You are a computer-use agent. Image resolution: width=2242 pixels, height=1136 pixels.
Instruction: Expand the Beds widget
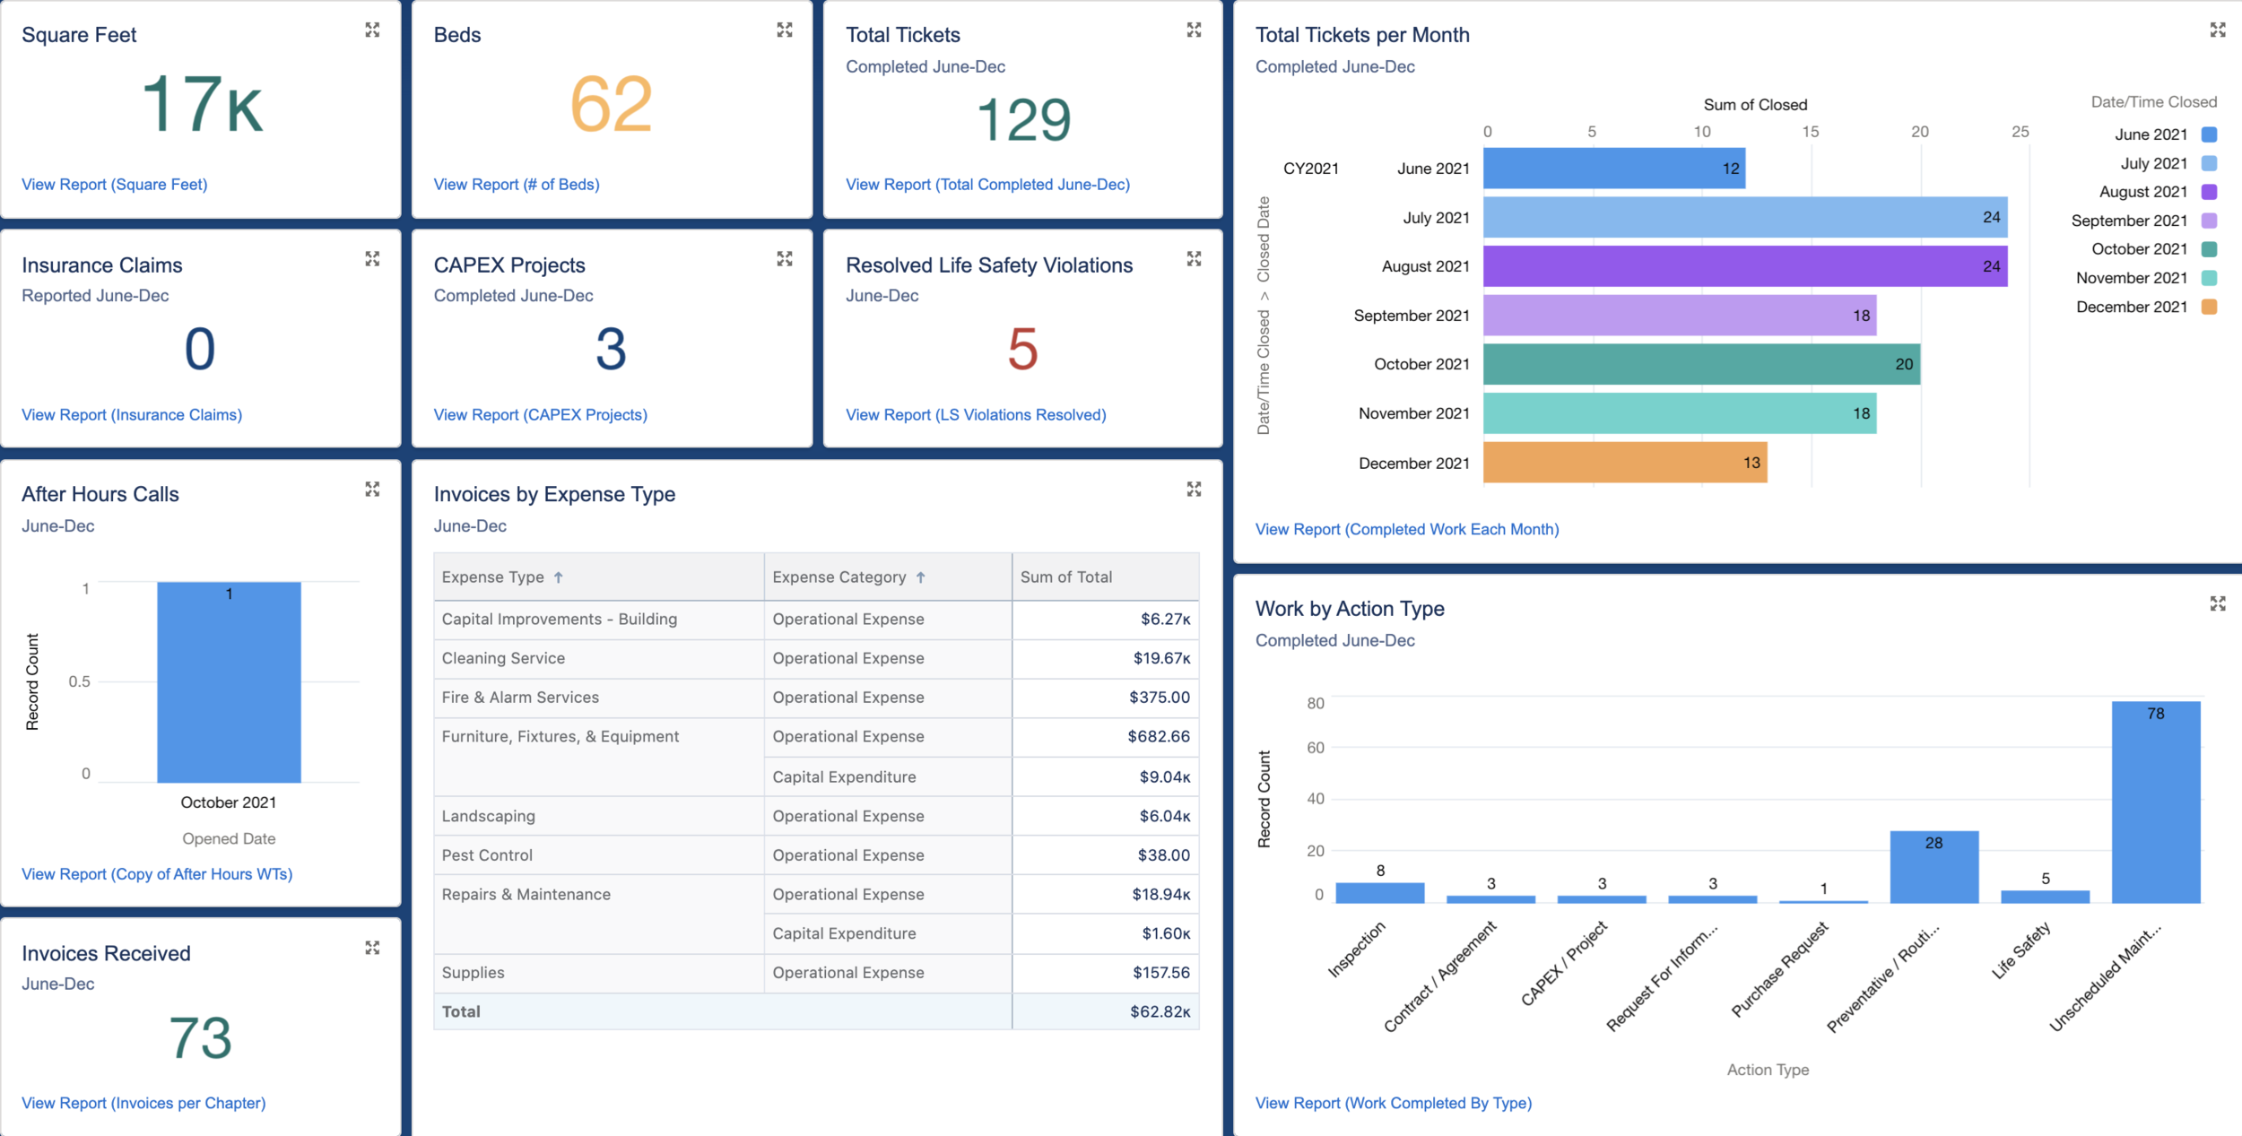point(785,30)
